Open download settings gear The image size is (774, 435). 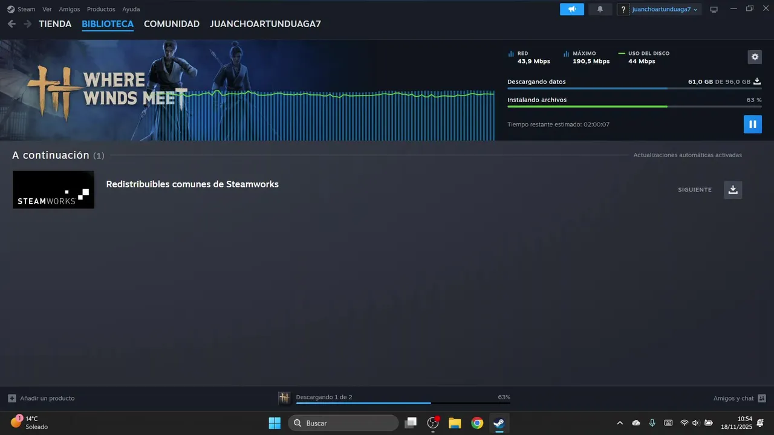click(755, 57)
